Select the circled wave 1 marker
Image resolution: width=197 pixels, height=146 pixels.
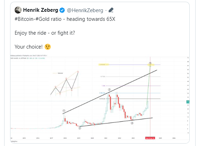pyautogui.click(x=64, y=111)
